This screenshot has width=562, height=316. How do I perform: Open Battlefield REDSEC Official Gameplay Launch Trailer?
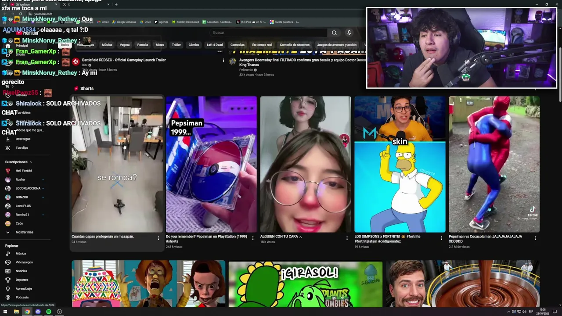click(x=124, y=60)
